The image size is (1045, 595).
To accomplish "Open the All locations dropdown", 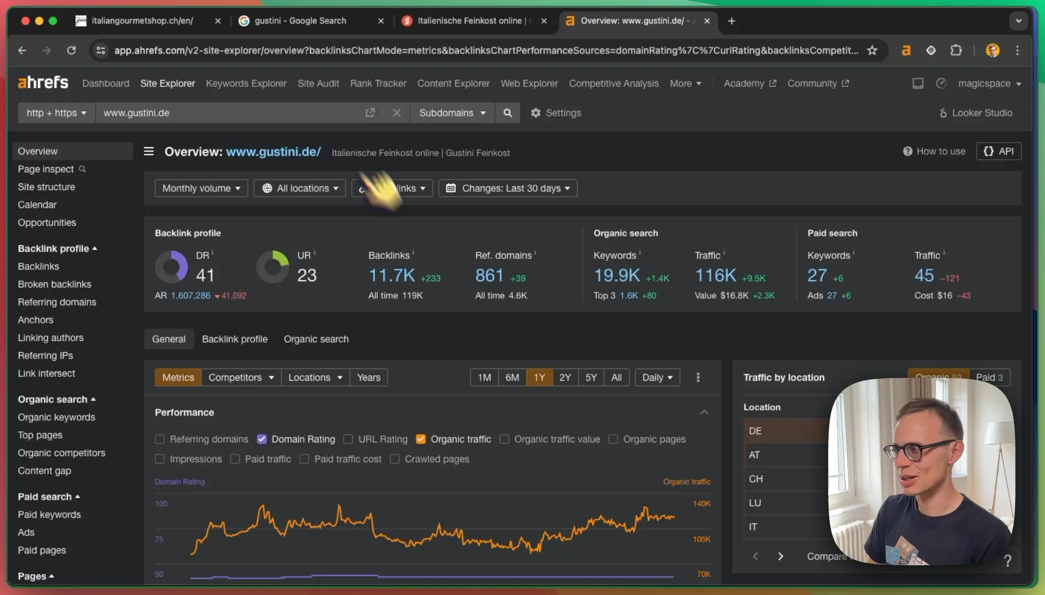I will (300, 188).
